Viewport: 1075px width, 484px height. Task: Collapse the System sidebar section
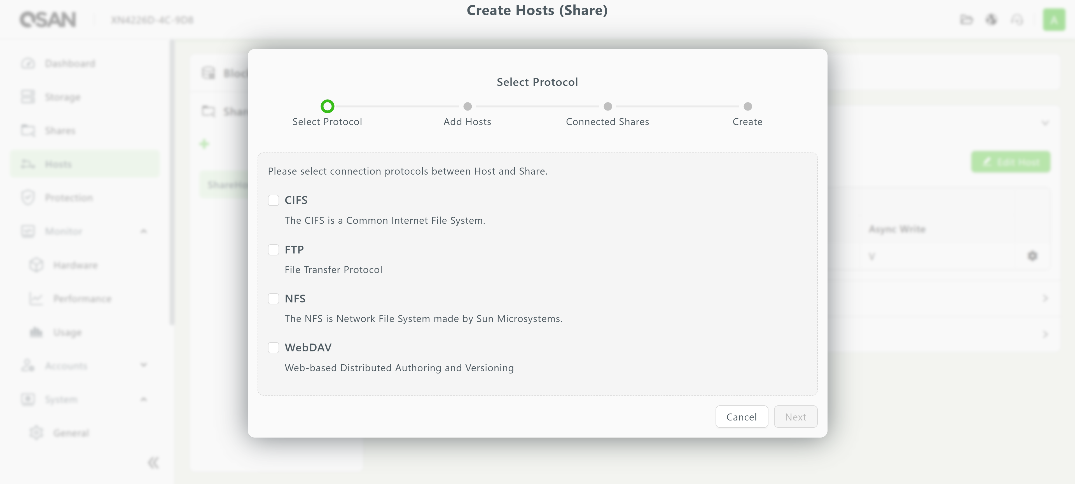pyautogui.click(x=144, y=399)
